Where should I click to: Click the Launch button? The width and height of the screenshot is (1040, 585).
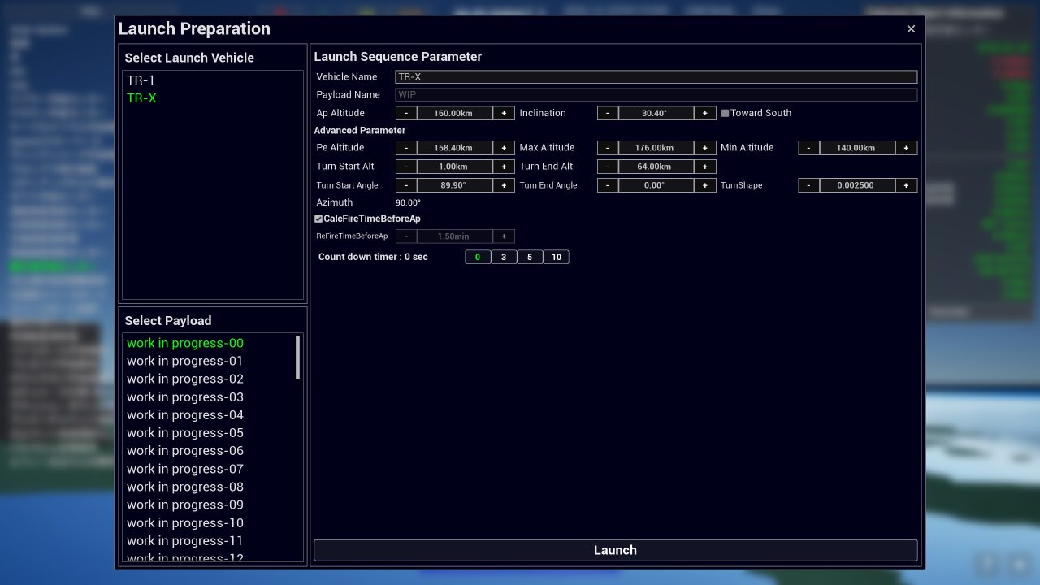point(616,550)
